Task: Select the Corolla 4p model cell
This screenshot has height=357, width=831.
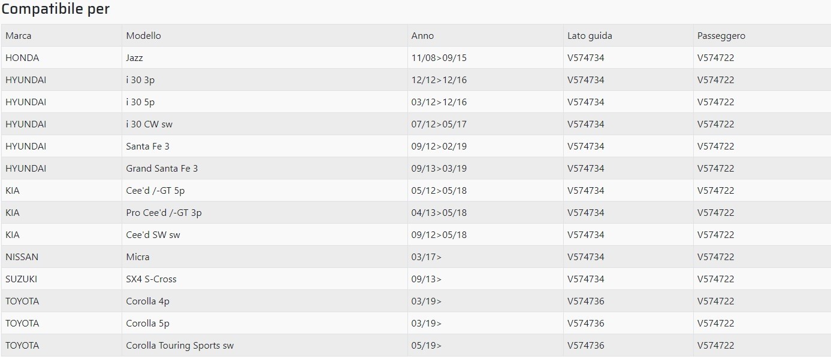Action: point(147,301)
